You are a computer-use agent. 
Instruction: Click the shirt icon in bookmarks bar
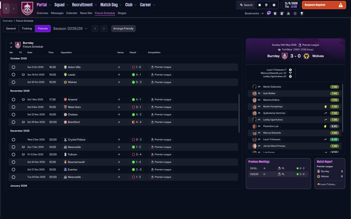(275, 13)
